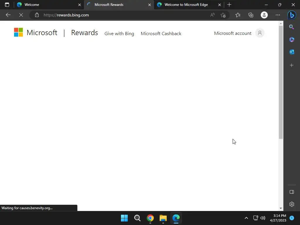
Task: Close the Microsoft Rewards tab
Action: click(x=149, y=5)
